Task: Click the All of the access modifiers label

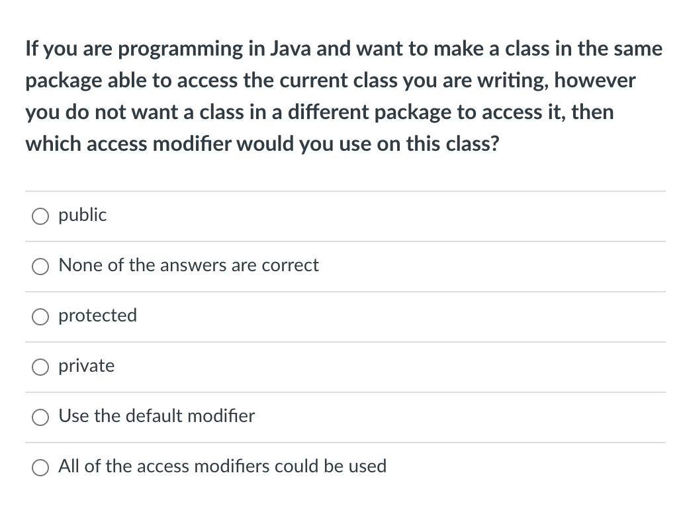Action: (222, 466)
